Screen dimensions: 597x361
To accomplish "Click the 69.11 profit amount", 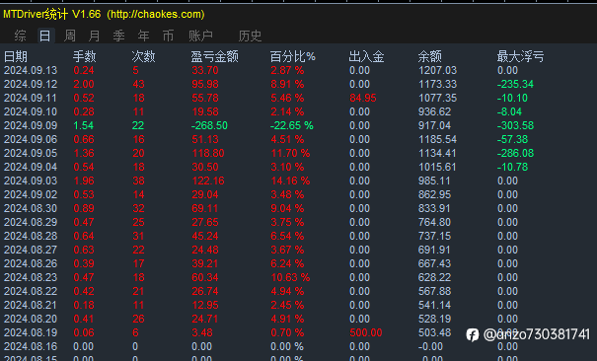I will [x=205, y=208].
